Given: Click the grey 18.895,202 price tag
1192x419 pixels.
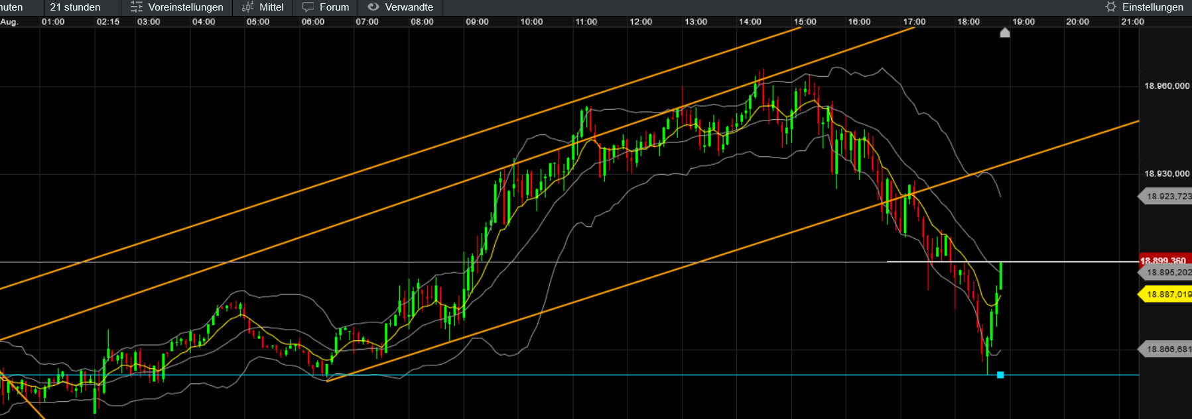Looking at the screenshot, I should tap(1165, 272).
